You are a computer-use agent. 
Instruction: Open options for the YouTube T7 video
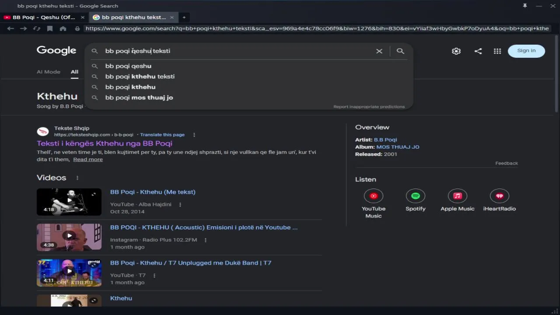click(x=154, y=275)
